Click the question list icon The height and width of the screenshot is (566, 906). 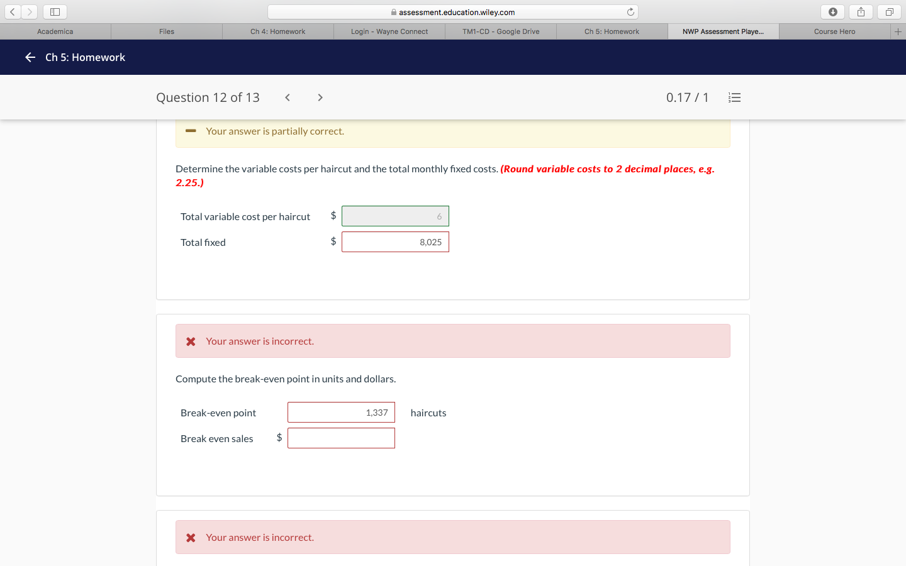734,97
